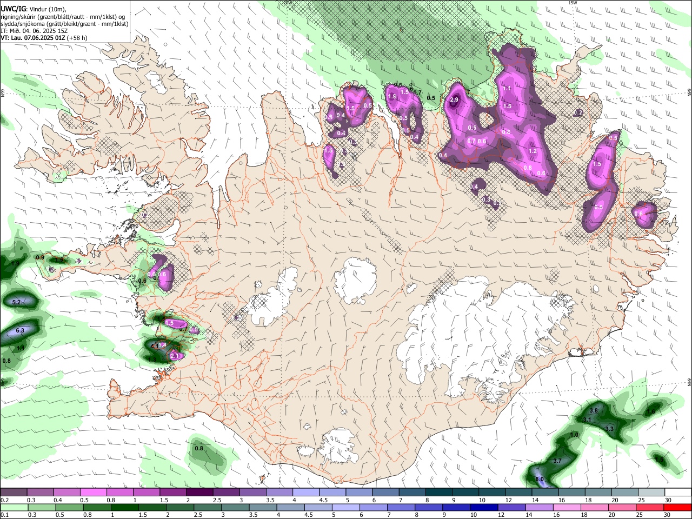Screen dimensions: 692x519
Task: Select the IT: Mið. 04. 06. 2025 15Z line
Action: (34, 31)
